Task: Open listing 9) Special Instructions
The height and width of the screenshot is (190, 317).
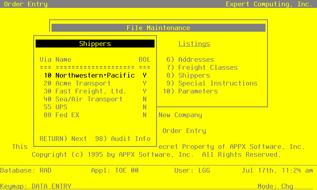Action: [x=212, y=83]
